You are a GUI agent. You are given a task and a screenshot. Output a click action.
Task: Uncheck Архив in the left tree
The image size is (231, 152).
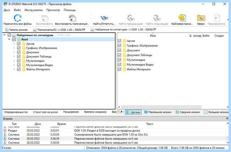pos(19,43)
